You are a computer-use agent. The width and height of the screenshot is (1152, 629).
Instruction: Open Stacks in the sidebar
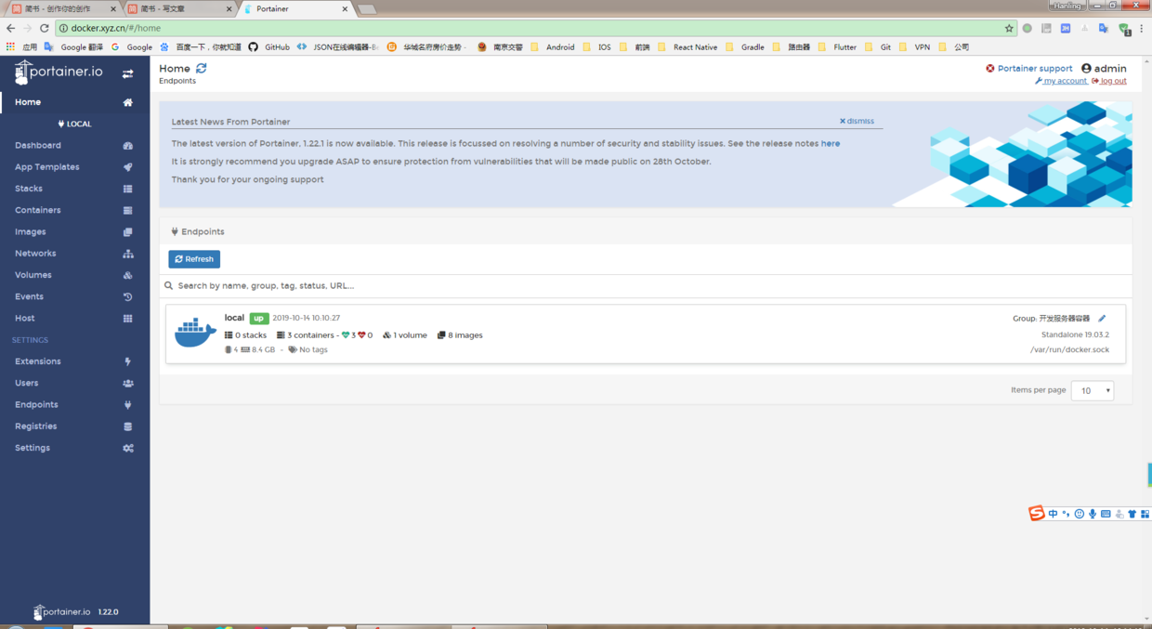coord(74,189)
